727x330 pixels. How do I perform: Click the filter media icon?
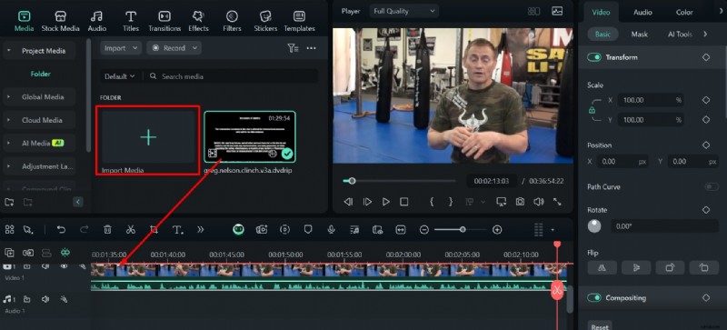[293, 48]
